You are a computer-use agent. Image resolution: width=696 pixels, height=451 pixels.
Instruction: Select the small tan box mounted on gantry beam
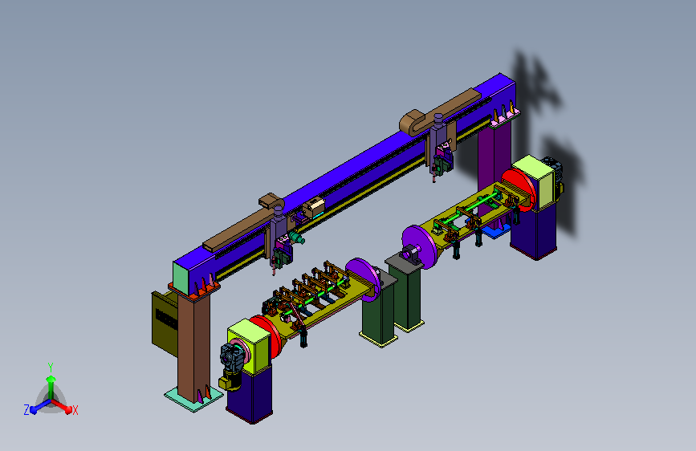314,207
